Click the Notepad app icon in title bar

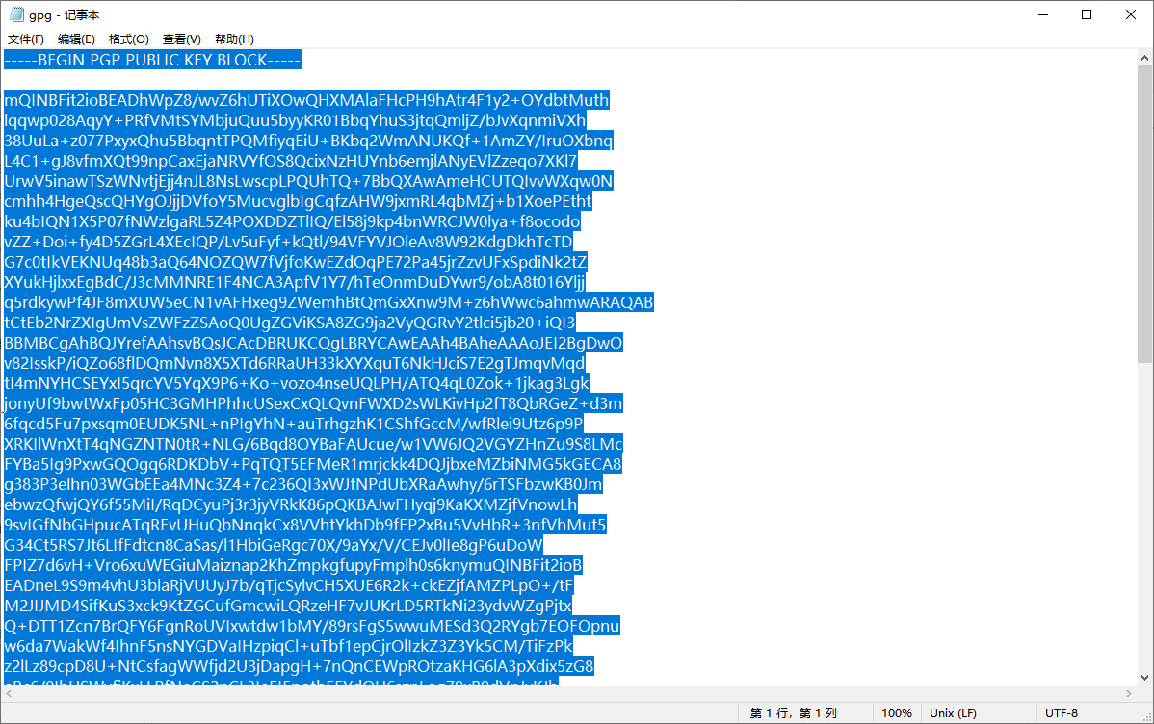click(x=16, y=14)
